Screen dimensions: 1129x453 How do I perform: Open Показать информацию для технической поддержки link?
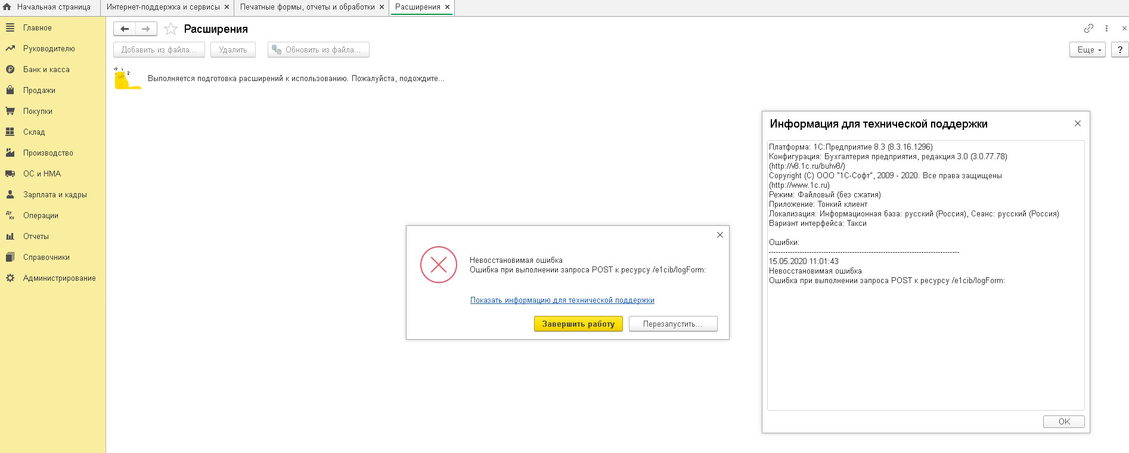pyautogui.click(x=562, y=300)
